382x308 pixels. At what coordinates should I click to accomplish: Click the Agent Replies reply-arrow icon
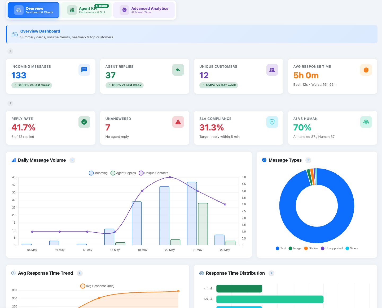(x=178, y=70)
